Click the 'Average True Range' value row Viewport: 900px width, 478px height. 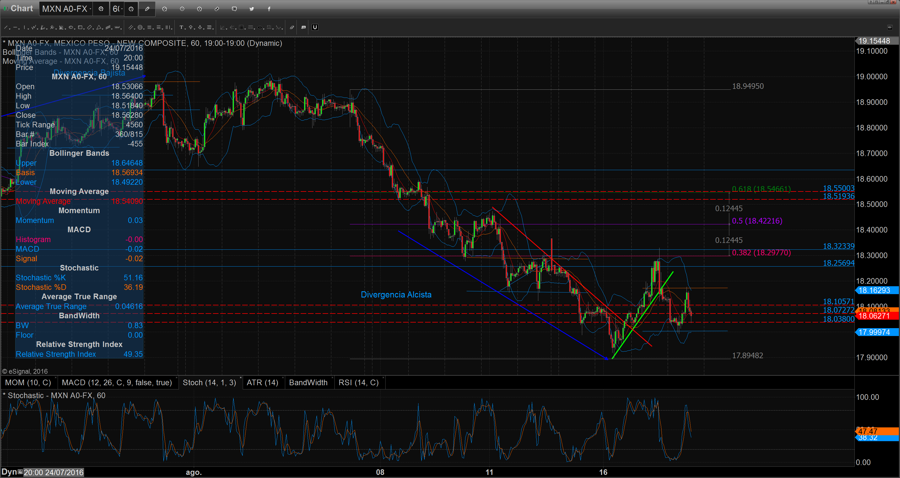[79, 306]
